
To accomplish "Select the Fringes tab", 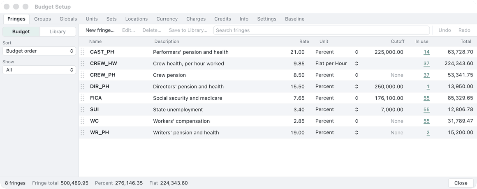I will click(16, 19).
